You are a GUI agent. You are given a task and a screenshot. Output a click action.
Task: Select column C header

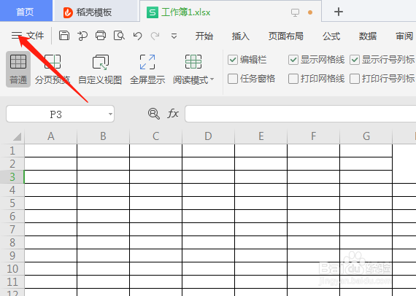pos(155,136)
